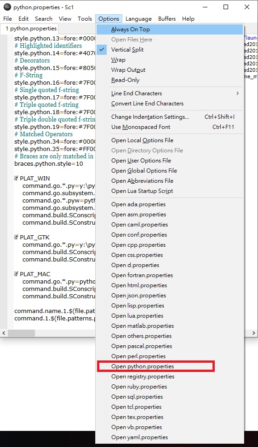Select Open User Options File
The width and height of the screenshot is (258, 447).
(170, 161)
